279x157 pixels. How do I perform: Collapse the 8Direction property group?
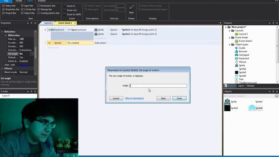click(x=6, y=35)
